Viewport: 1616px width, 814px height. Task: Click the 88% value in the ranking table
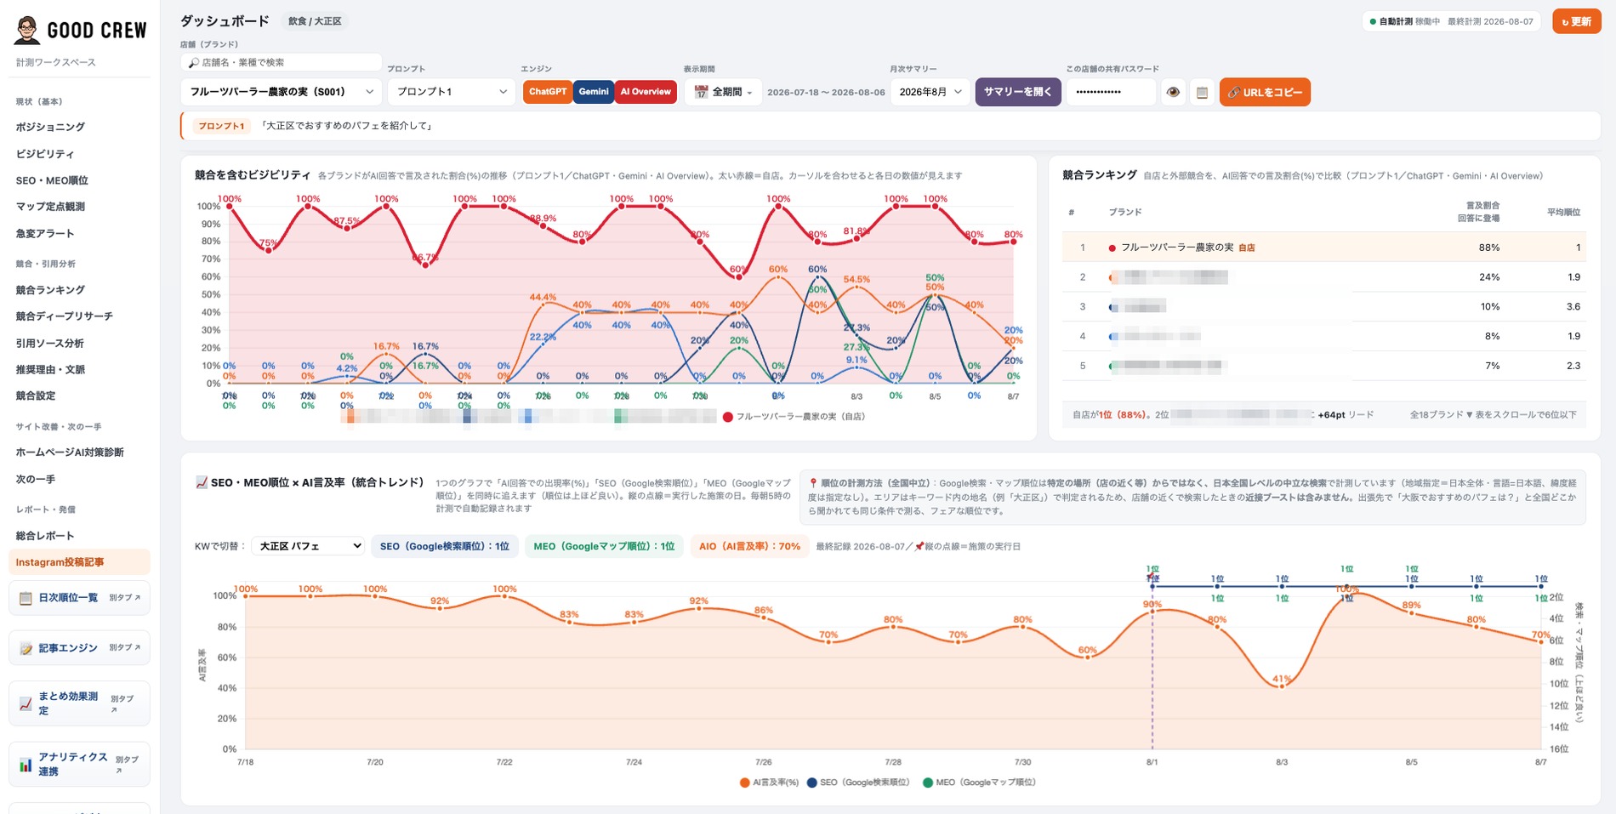click(1489, 248)
